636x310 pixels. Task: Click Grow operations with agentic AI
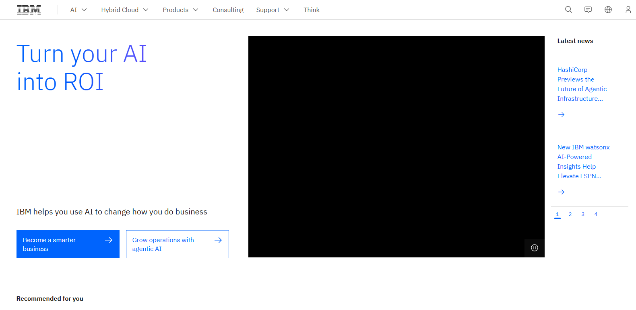tap(178, 244)
